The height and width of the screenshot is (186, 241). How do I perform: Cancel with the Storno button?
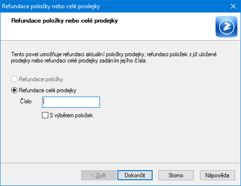pyautogui.click(x=176, y=175)
